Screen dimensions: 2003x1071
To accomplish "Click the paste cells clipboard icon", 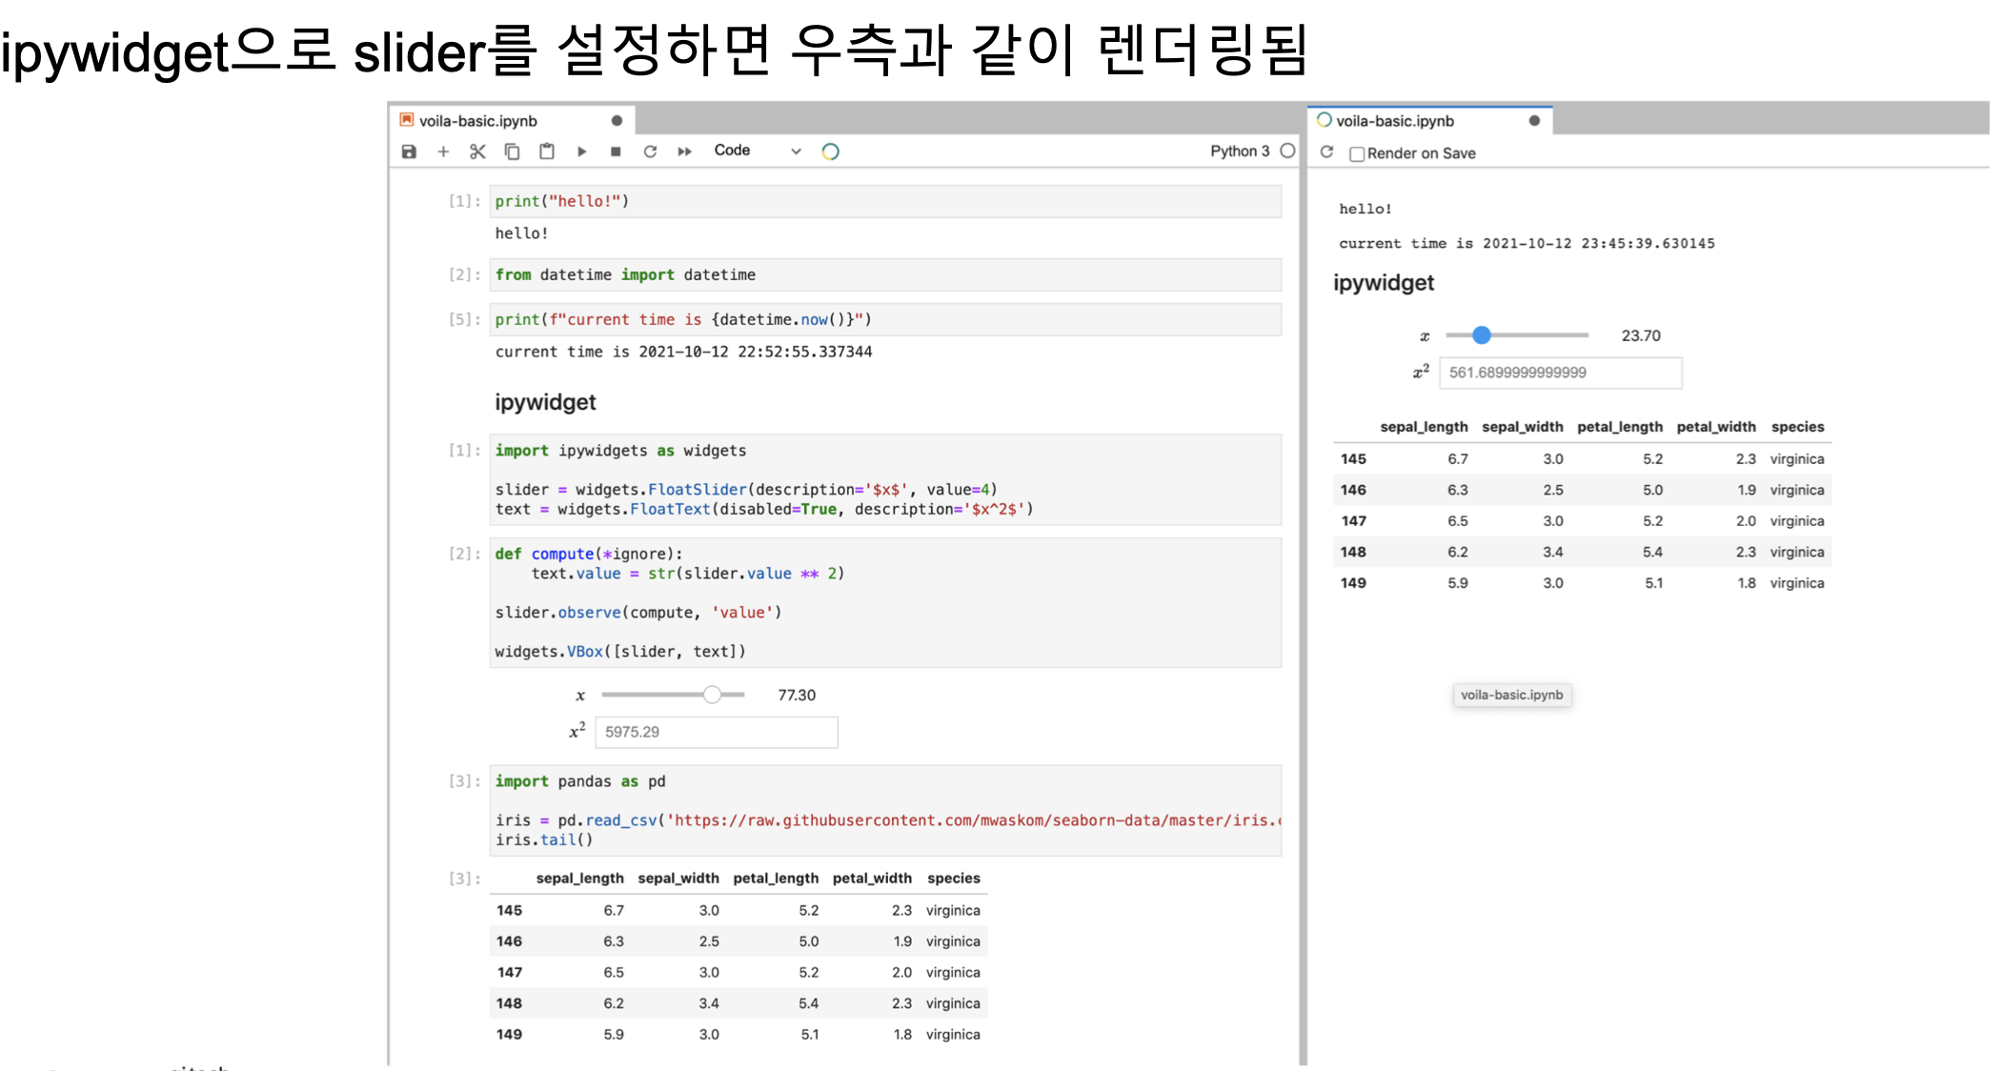I will click(547, 152).
